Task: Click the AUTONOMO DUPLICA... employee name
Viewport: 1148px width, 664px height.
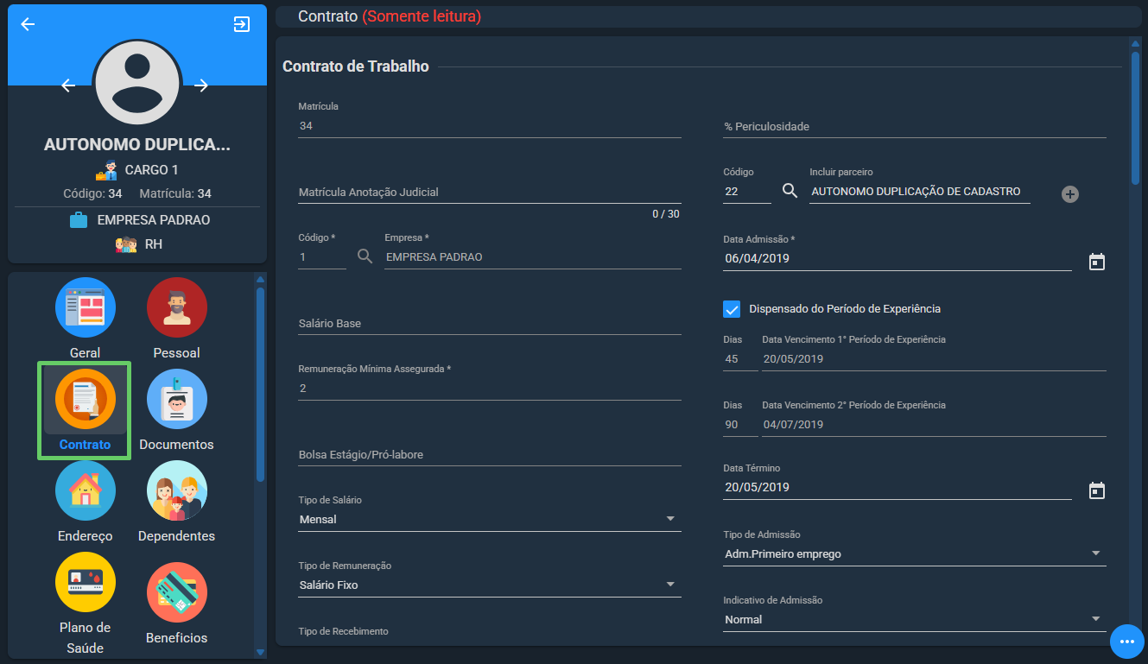Action: [x=137, y=144]
